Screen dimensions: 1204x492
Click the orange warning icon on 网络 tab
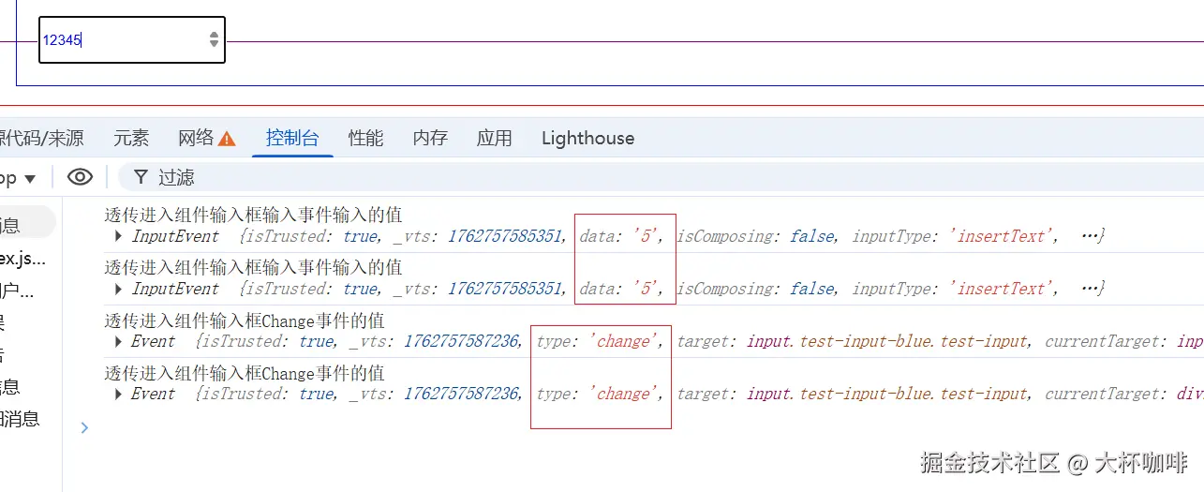[x=227, y=139]
